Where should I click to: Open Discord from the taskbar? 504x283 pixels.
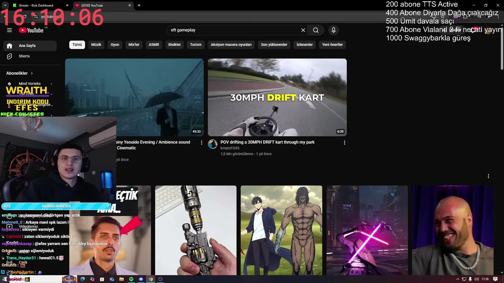point(141,279)
